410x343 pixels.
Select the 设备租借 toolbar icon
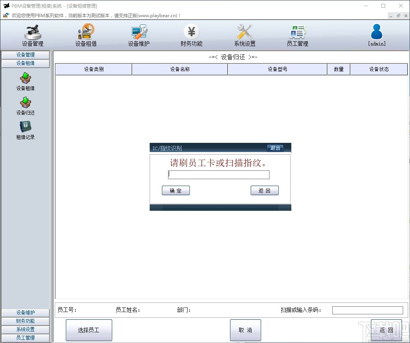pyautogui.click(x=85, y=34)
